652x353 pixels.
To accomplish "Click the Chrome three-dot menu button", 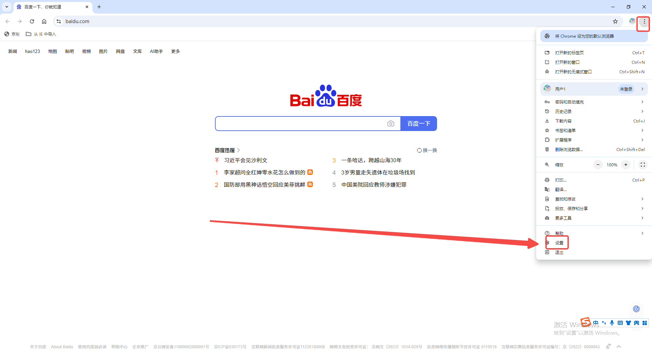I will click(x=644, y=21).
